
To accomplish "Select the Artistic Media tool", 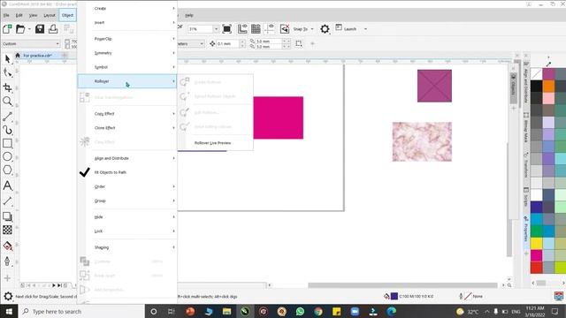I will coord(8,130).
